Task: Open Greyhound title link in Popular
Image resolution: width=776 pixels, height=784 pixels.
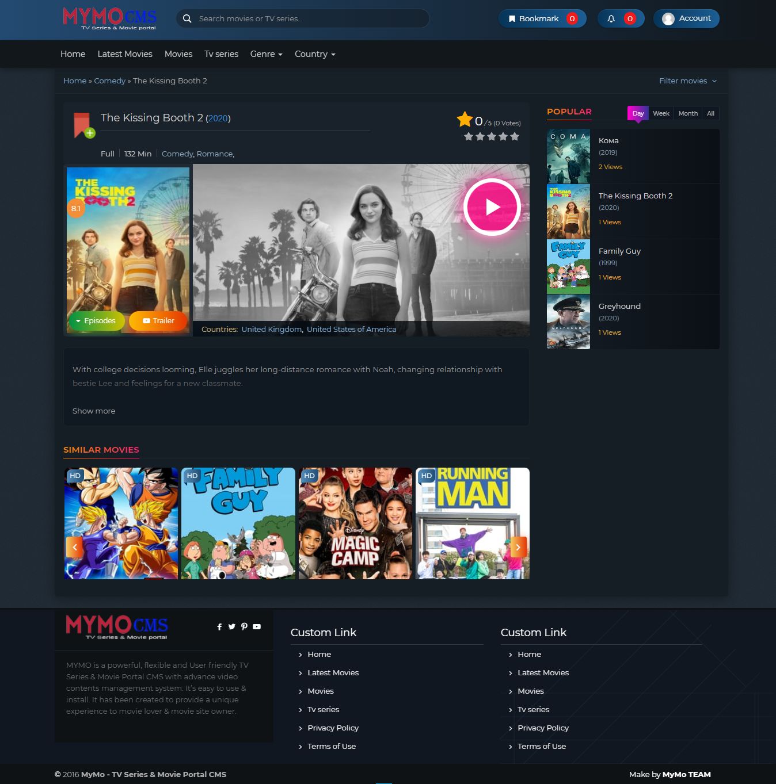Action: pyautogui.click(x=619, y=306)
